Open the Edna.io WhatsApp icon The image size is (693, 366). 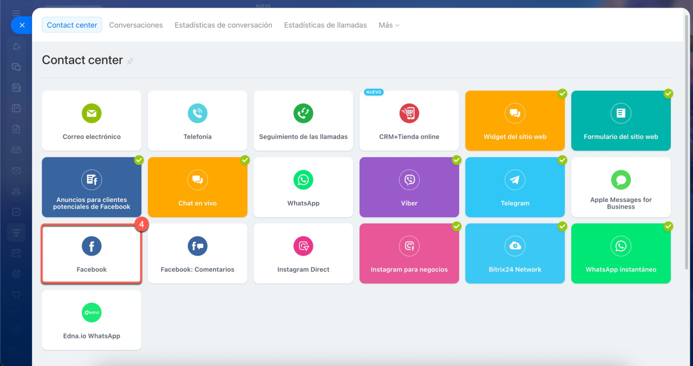[91, 312]
